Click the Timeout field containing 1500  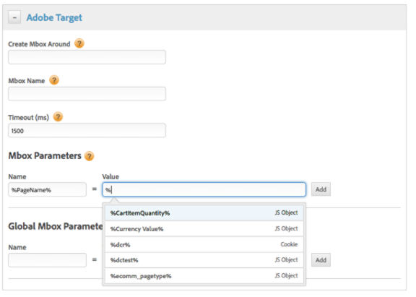click(x=87, y=130)
